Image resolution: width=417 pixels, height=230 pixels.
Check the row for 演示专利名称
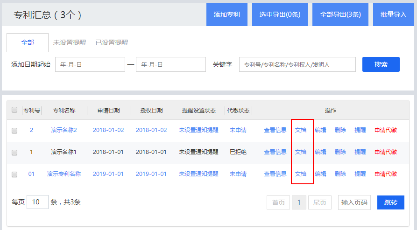tap(14, 174)
